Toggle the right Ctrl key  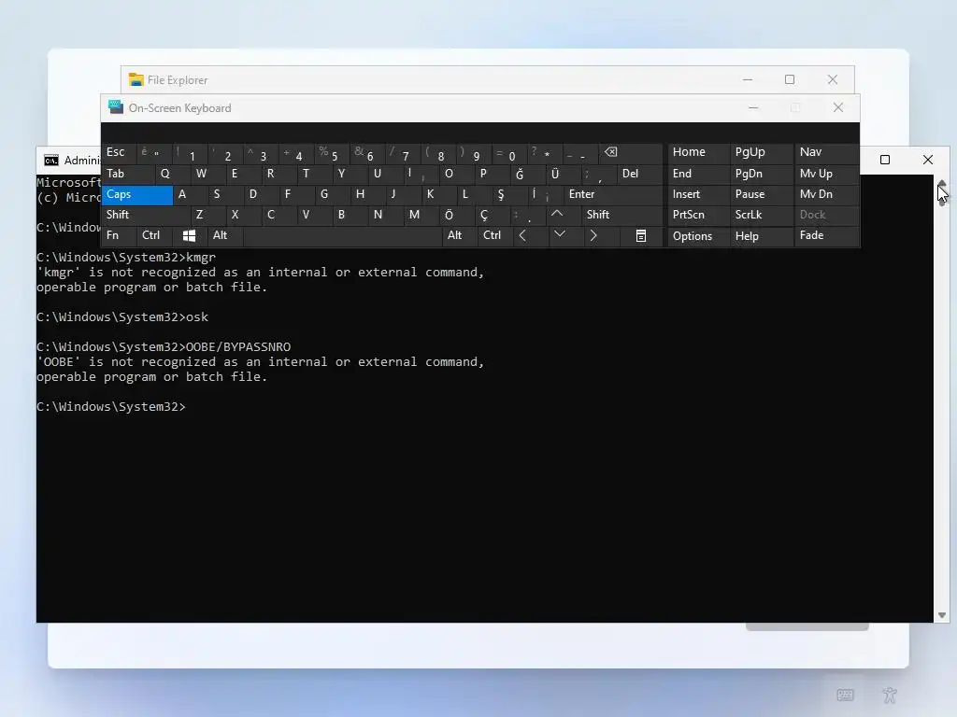click(495, 236)
